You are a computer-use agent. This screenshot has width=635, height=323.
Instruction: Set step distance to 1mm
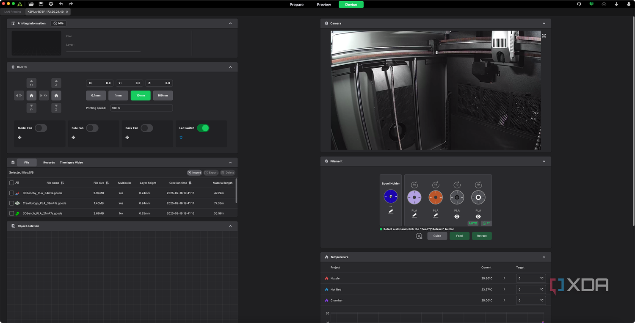pos(118,95)
